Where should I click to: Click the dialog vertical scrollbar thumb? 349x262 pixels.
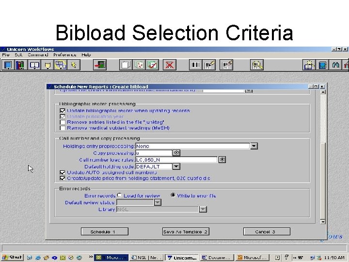click(323, 180)
